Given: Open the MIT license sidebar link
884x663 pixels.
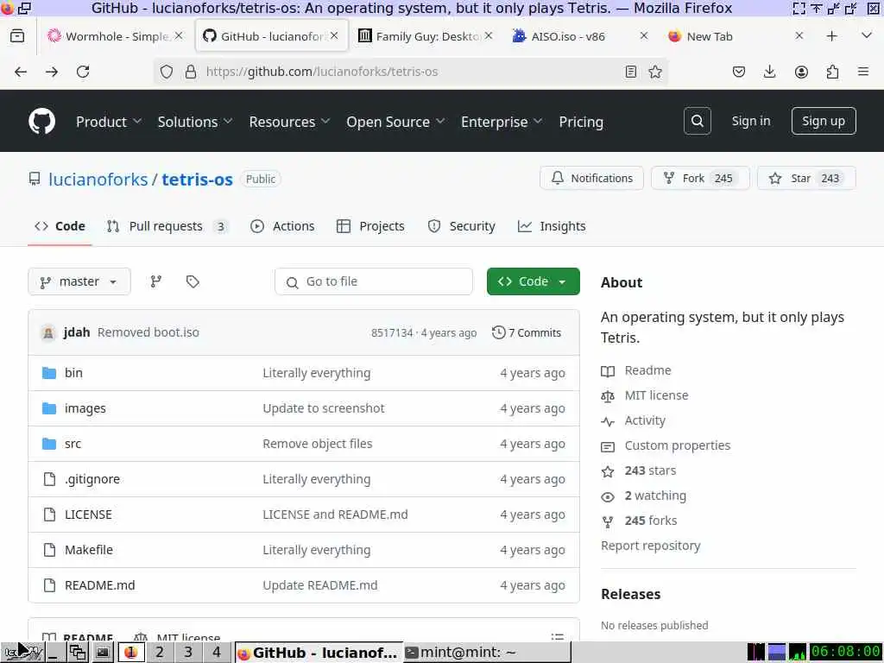Looking at the screenshot, I should 656,395.
